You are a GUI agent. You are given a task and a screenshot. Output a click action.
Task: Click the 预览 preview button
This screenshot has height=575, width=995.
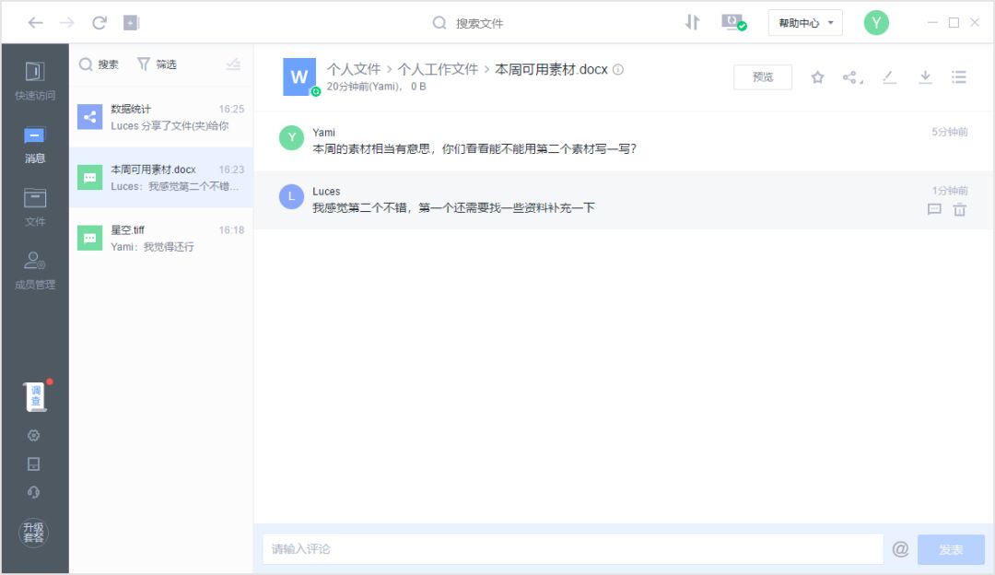(x=763, y=77)
